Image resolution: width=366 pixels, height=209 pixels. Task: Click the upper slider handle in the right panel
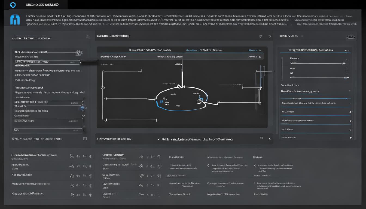coord(344,63)
